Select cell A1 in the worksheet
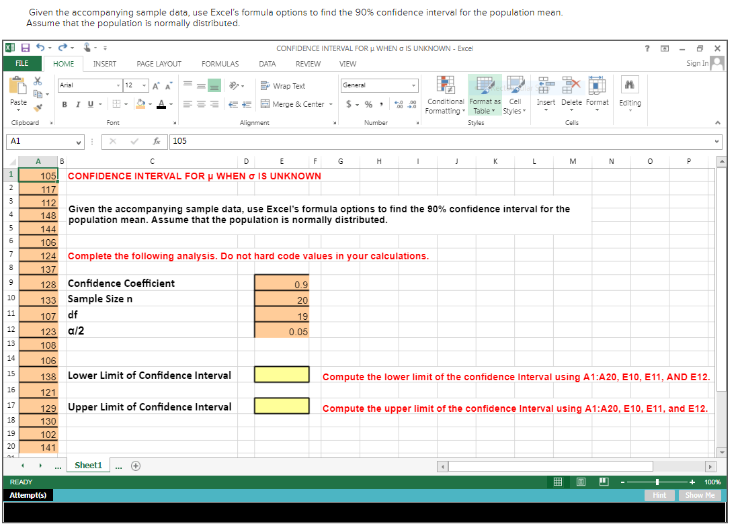 38,175
